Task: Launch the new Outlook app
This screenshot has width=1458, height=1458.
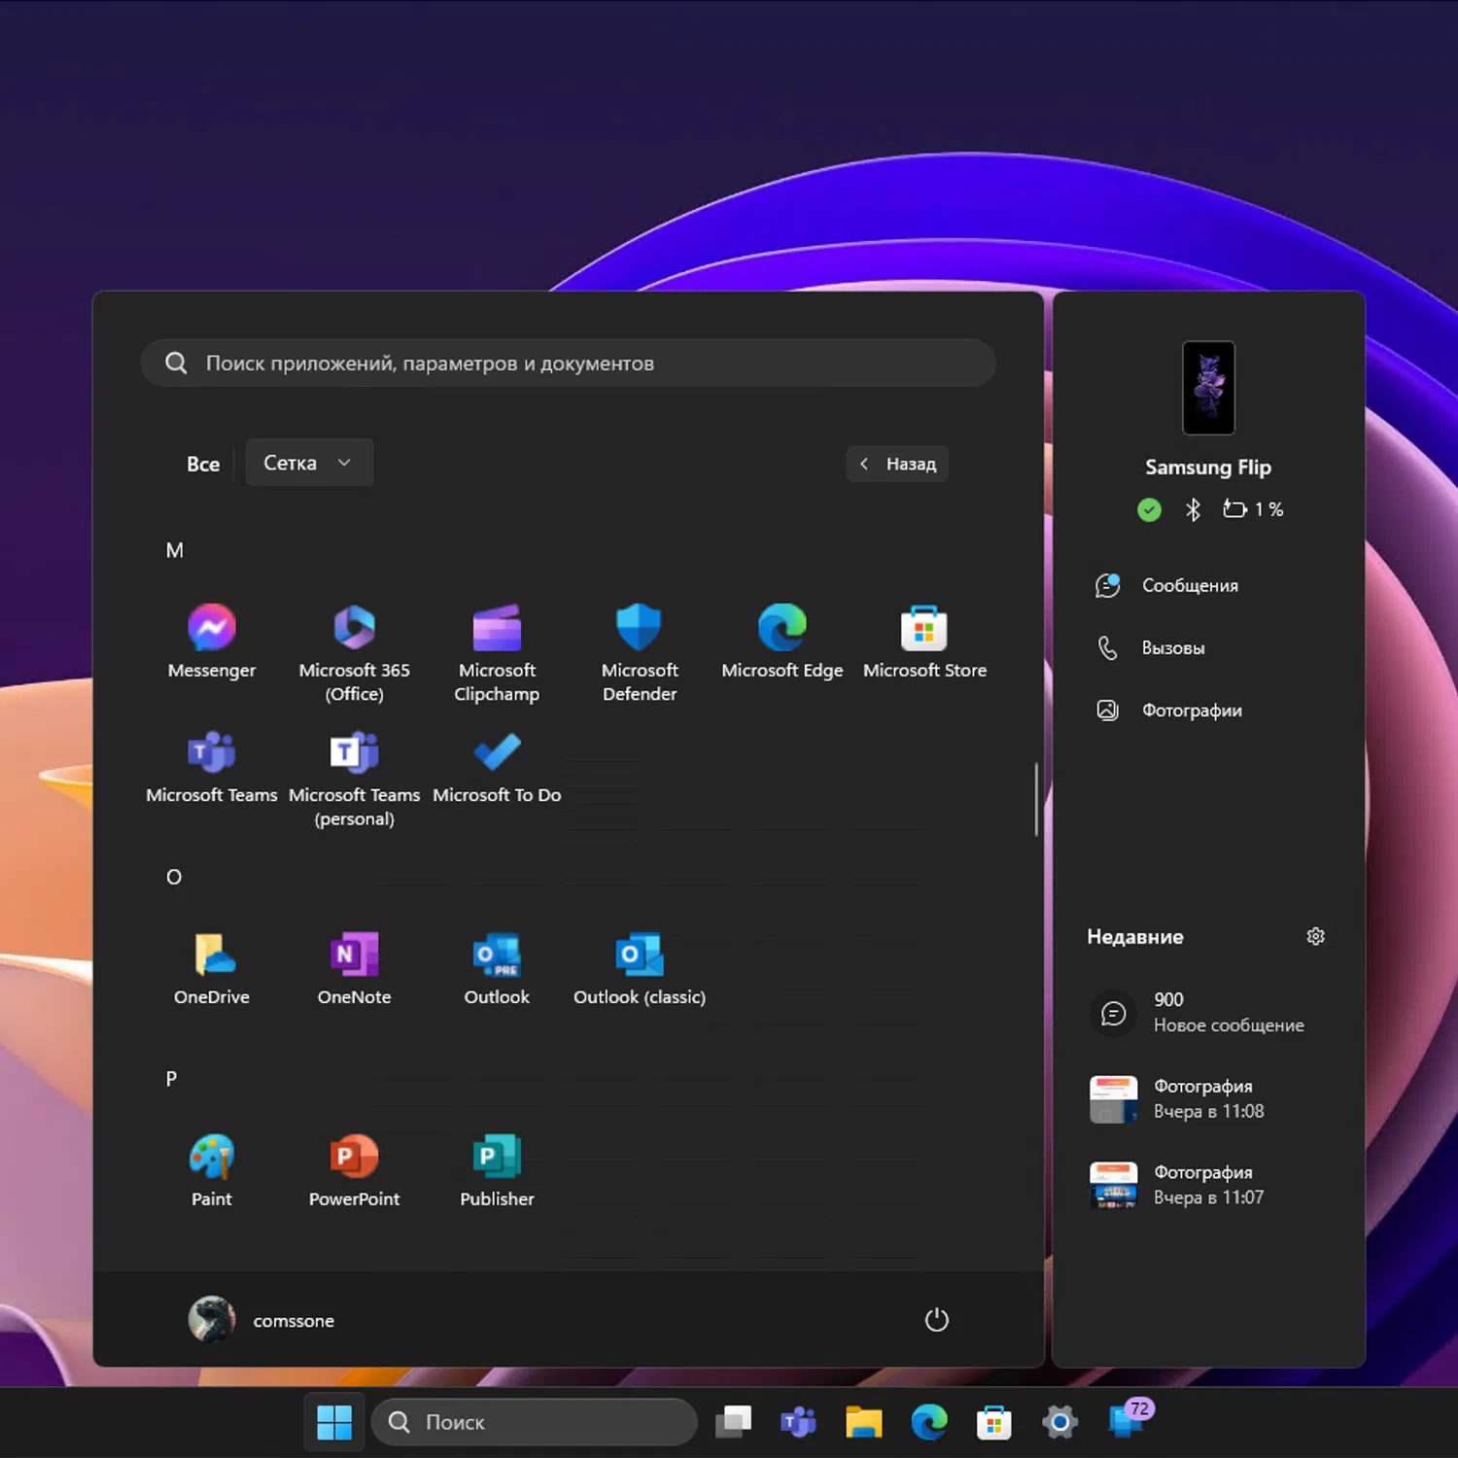Action: click(x=497, y=968)
